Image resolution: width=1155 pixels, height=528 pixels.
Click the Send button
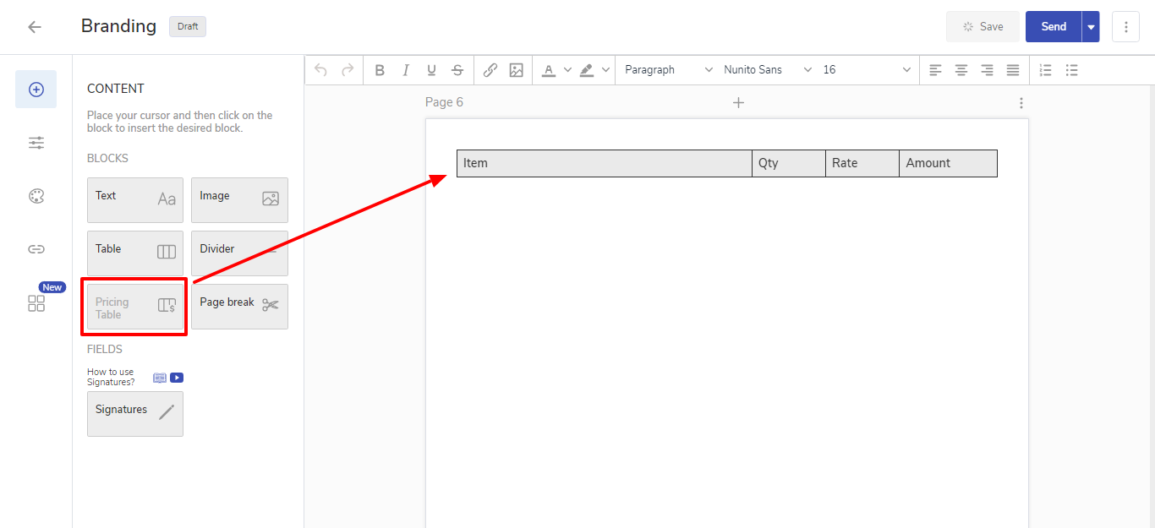pos(1053,27)
